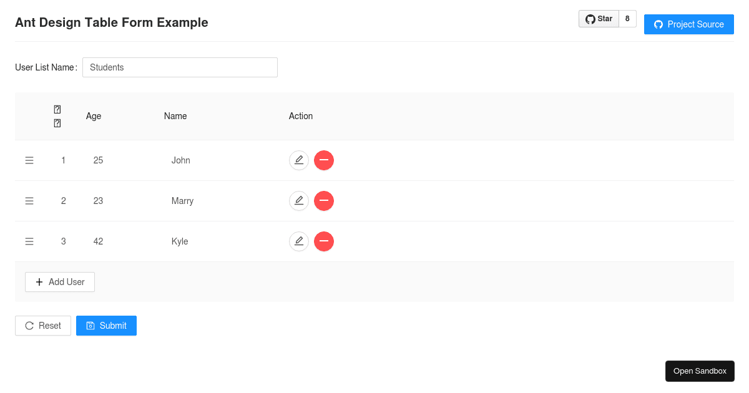Star the project on GitHub
749x393 pixels.
[599, 18]
